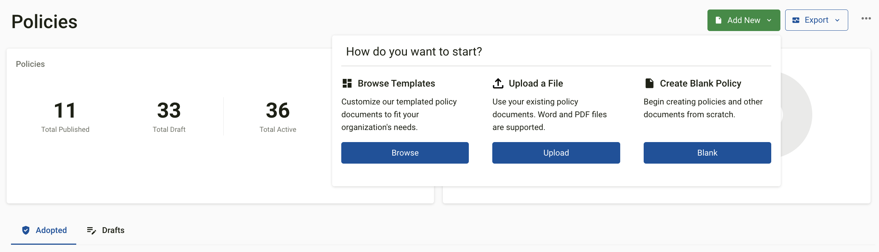Click the Create Blank Policy document icon
The height and width of the screenshot is (252, 879).
(x=649, y=83)
